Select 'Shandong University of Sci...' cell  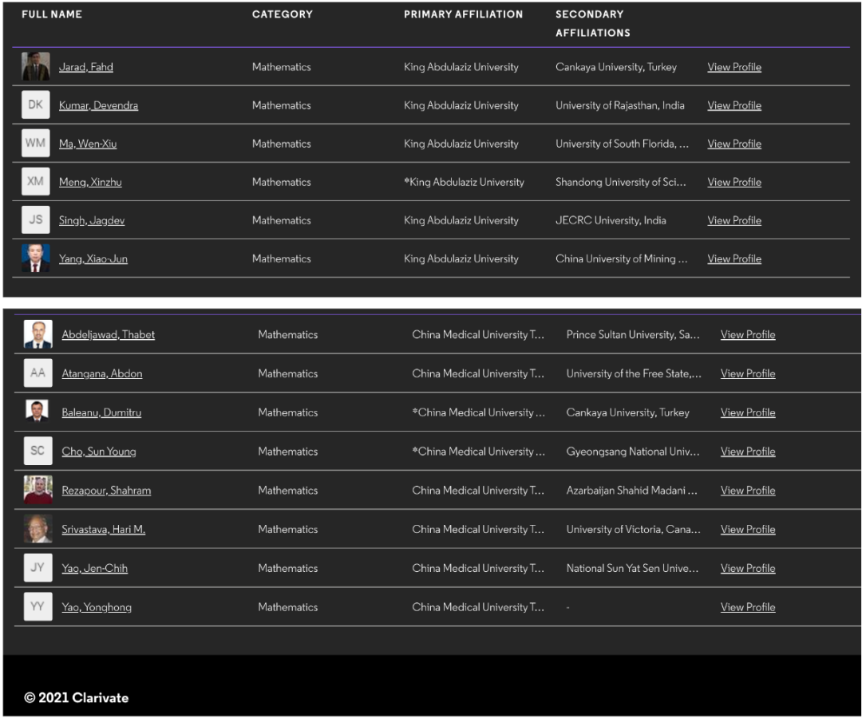coord(621,183)
